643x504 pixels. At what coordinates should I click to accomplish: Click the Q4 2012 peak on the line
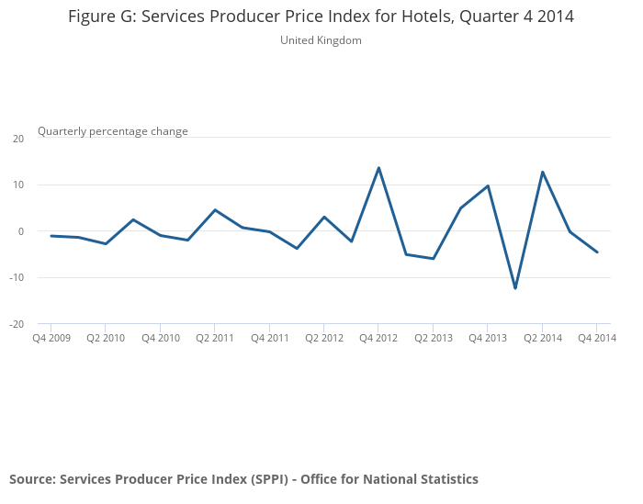[378, 168]
